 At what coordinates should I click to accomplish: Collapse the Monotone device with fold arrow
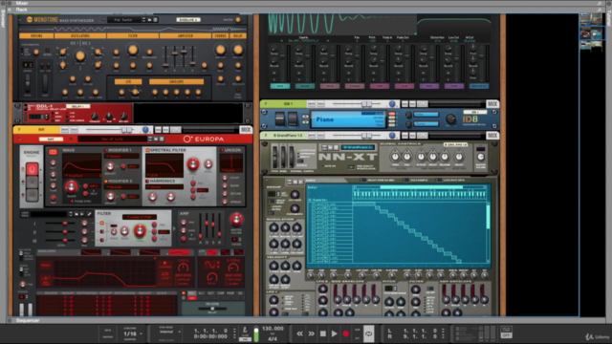click(20, 19)
